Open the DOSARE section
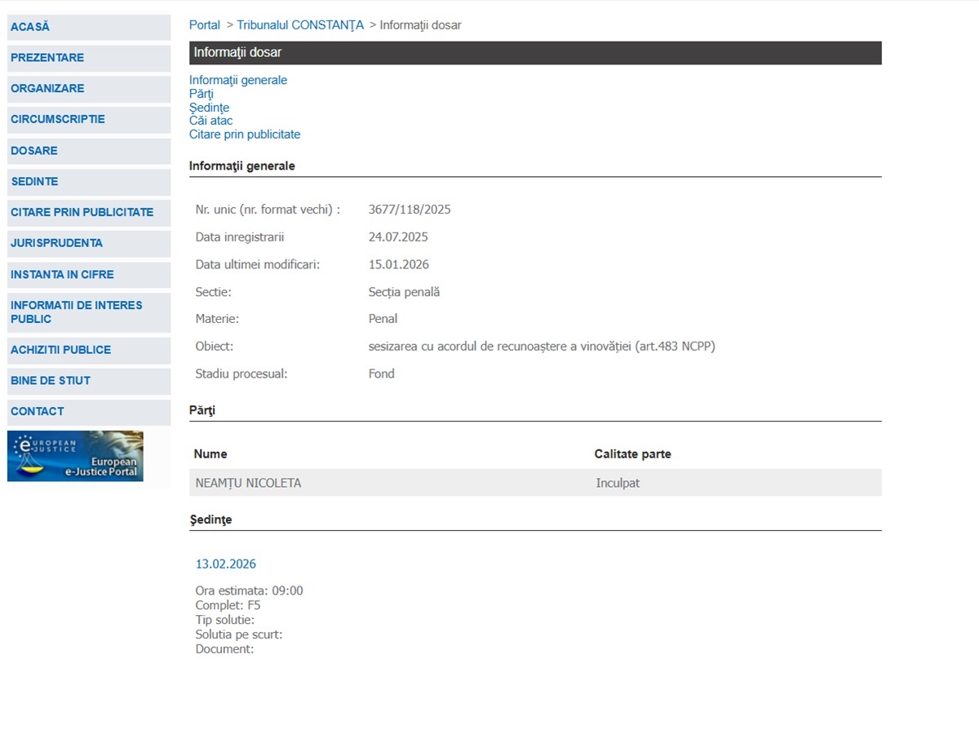This screenshot has height=743, width=979. pos(89,151)
